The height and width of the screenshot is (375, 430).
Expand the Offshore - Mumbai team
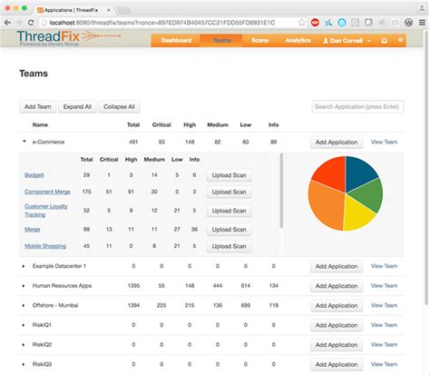point(24,305)
